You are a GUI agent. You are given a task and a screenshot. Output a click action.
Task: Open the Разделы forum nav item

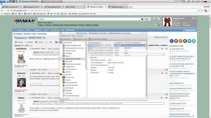(x=20, y=30)
